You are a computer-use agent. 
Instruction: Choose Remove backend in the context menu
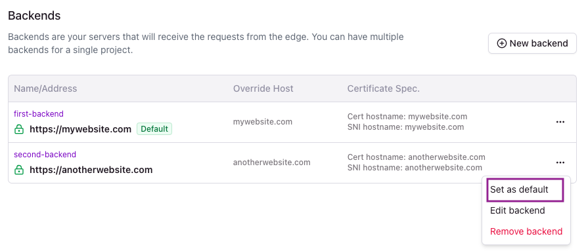(526, 231)
